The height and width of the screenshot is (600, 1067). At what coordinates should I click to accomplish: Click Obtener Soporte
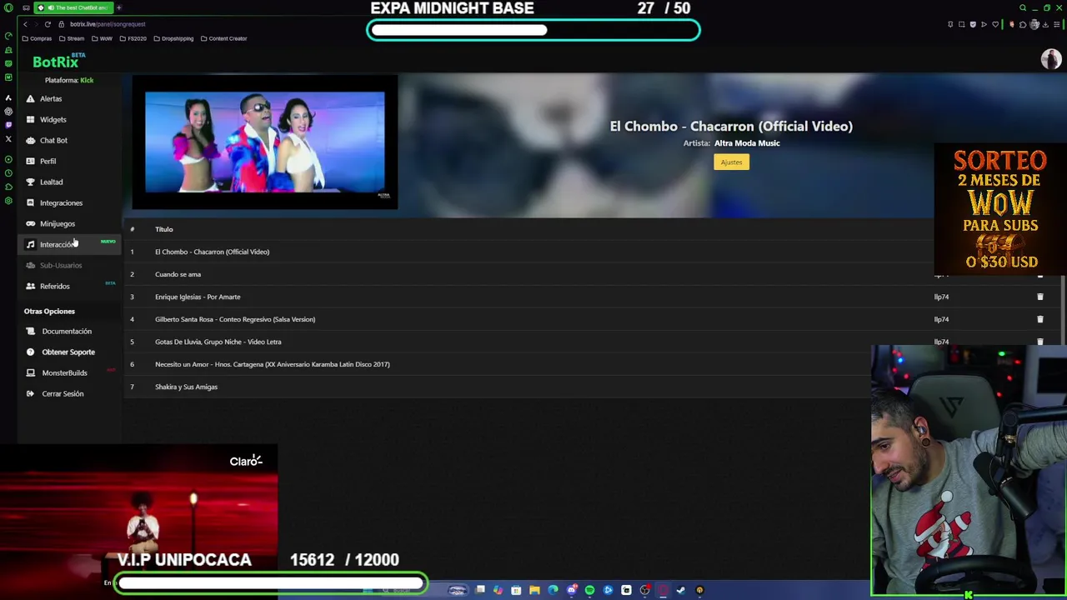point(68,352)
